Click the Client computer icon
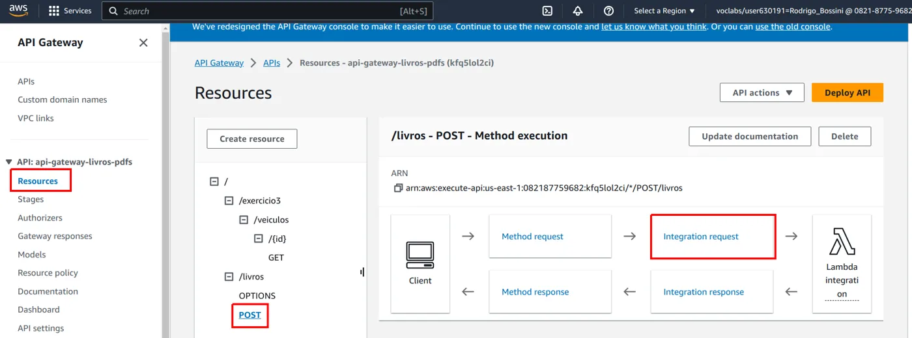The width and height of the screenshot is (912, 338). pyautogui.click(x=420, y=255)
